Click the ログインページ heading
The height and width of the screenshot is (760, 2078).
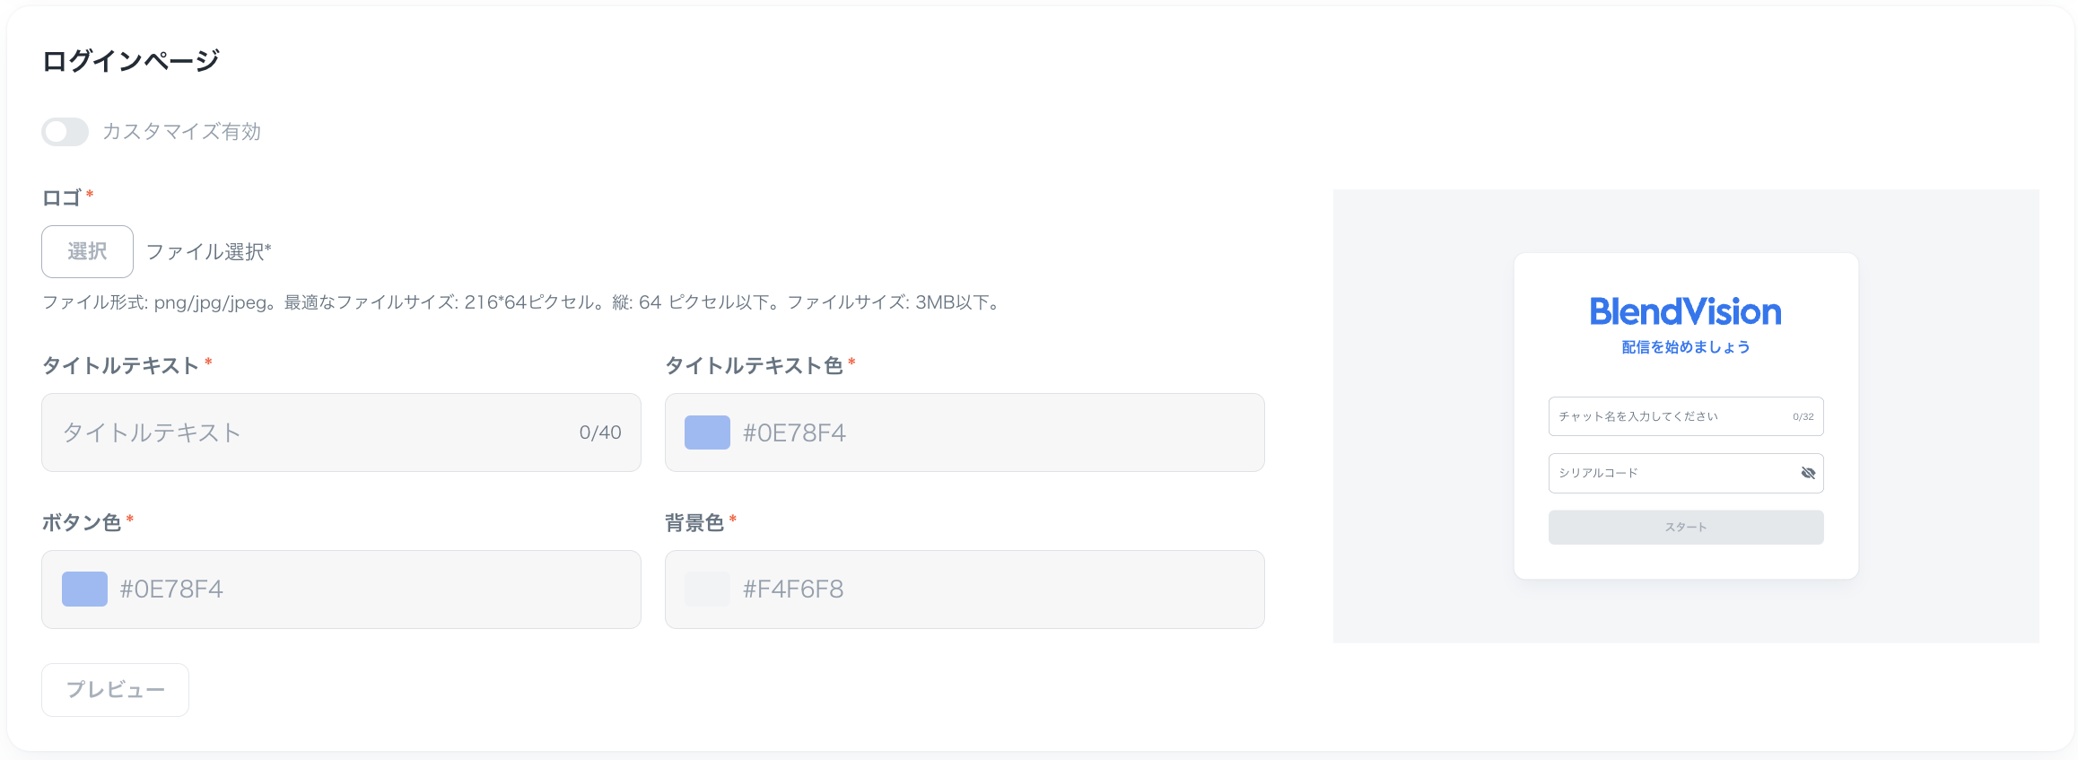pos(131,61)
